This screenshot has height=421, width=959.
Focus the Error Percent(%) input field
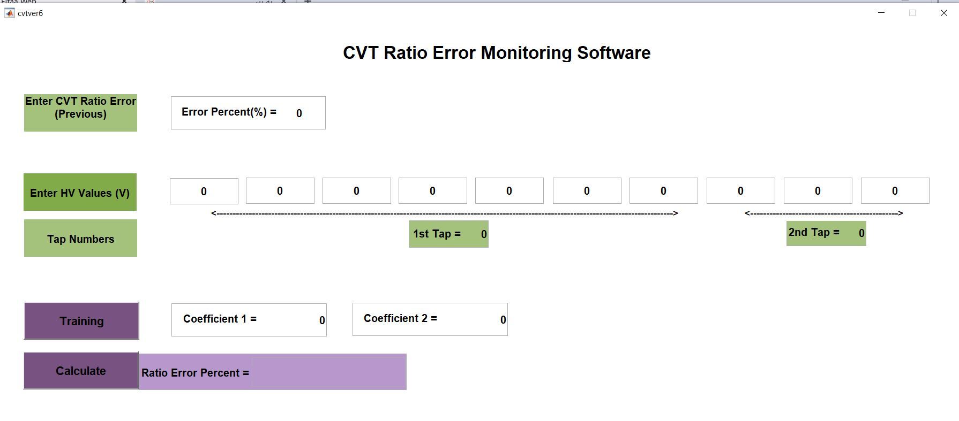[x=299, y=113]
